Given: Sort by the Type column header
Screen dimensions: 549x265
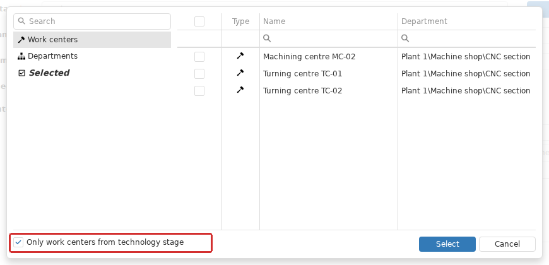Looking at the screenshot, I should point(240,21).
